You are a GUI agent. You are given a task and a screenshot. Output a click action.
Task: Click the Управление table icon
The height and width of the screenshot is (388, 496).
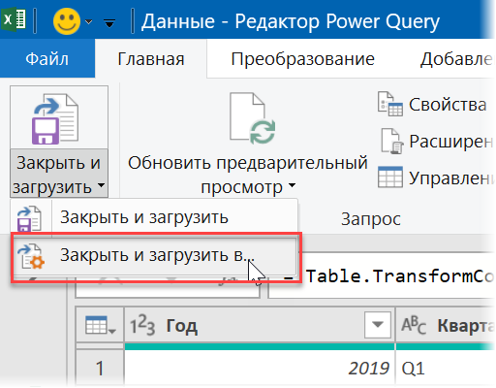pos(390,178)
